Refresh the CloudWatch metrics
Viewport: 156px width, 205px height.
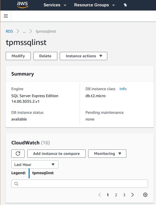point(18,154)
